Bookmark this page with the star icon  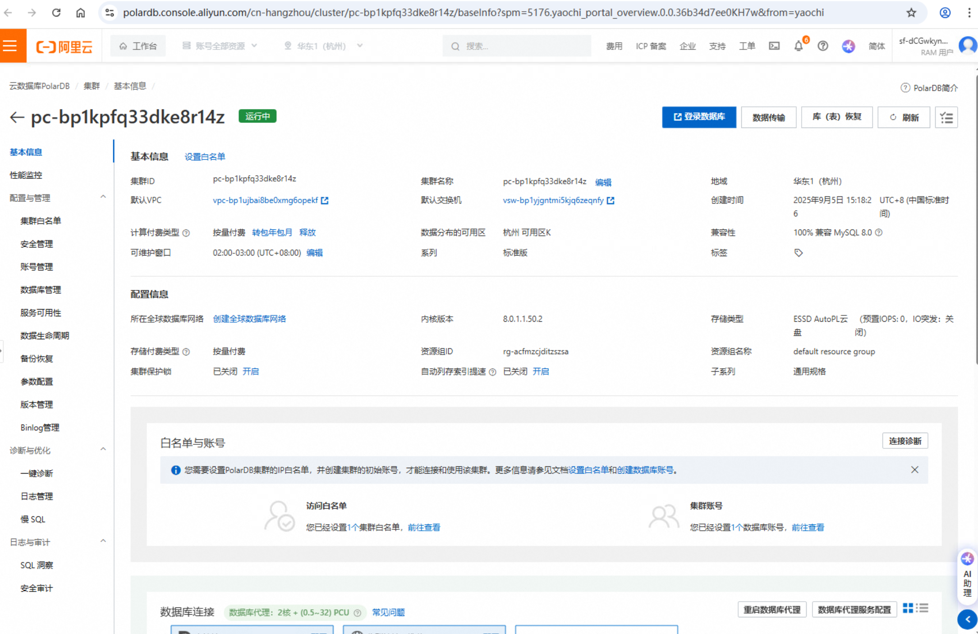coord(911,13)
